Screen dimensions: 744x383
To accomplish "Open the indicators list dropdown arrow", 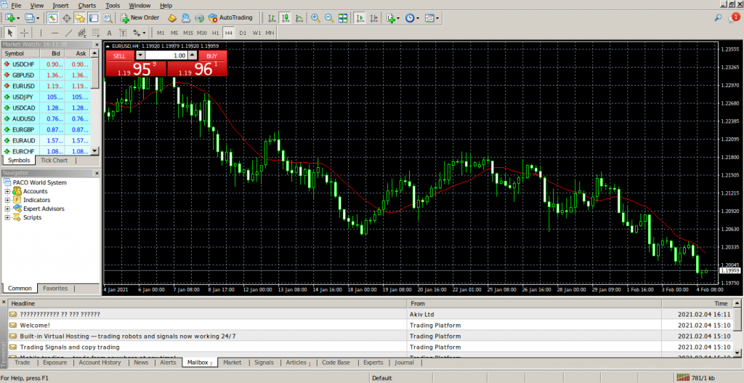I will [x=398, y=17].
